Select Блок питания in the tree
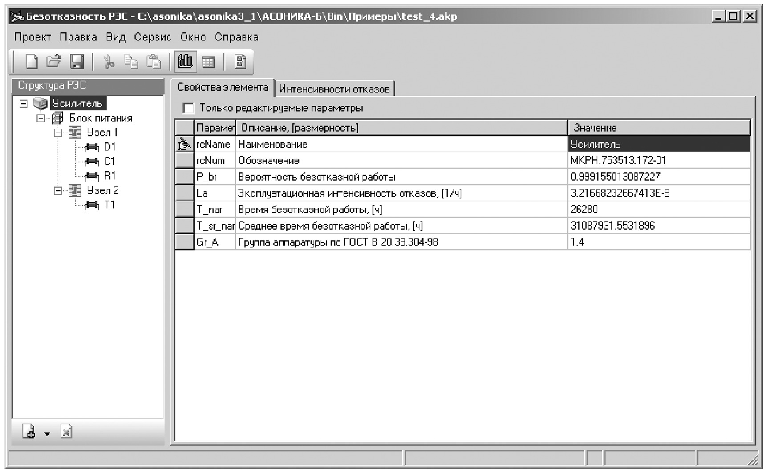Viewport: 766px width, 473px height. click(101, 118)
